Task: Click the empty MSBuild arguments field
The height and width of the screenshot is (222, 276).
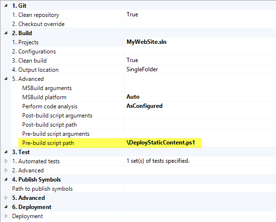Action: point(201,88)
